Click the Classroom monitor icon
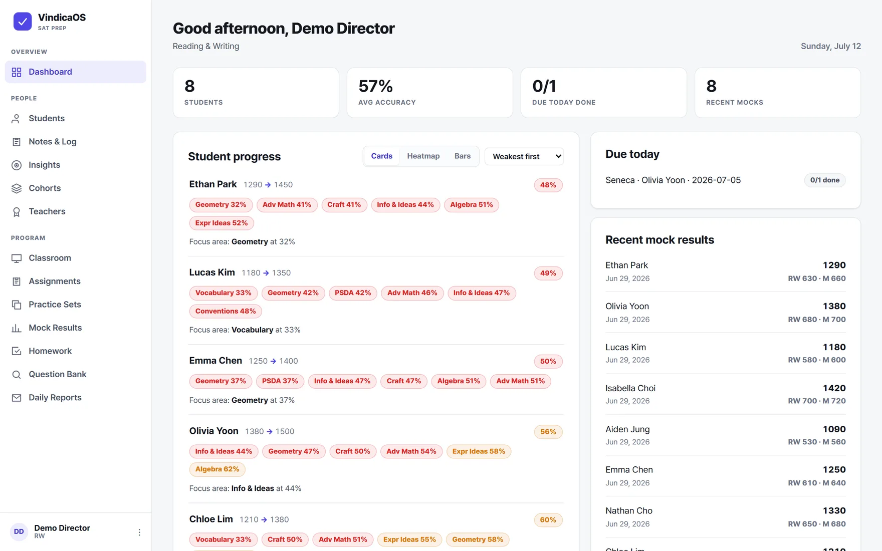The image size is (882, 551). pos(17,258)
